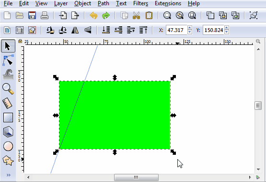This screenshot has width=266, height=182.
Task: Redo the last undone action
Action: (106, 16)
